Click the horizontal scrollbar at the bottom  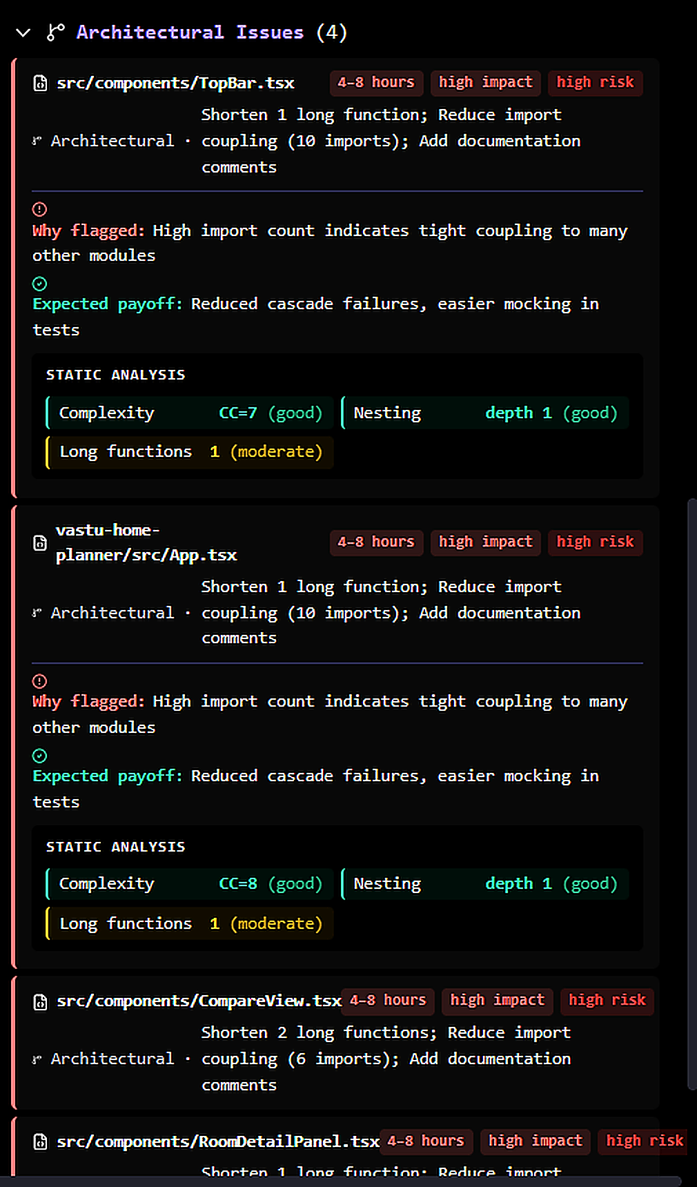(x=341, y=1181)
